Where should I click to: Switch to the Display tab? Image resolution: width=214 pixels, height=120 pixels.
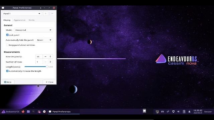coord(7,20)
